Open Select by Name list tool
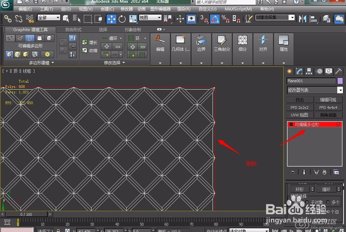The height and width of the screenshot is (232, 346). (x=76, y=19)
